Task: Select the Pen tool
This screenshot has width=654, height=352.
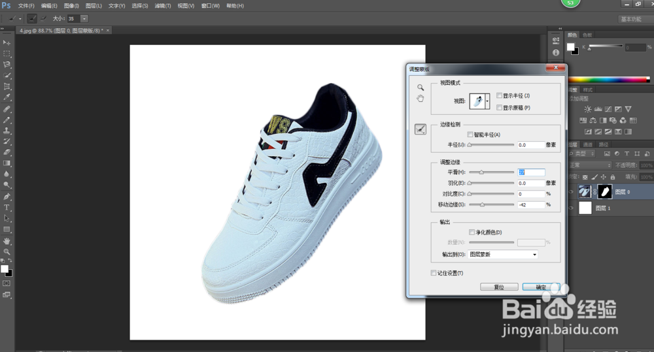Action: [7, 197]
